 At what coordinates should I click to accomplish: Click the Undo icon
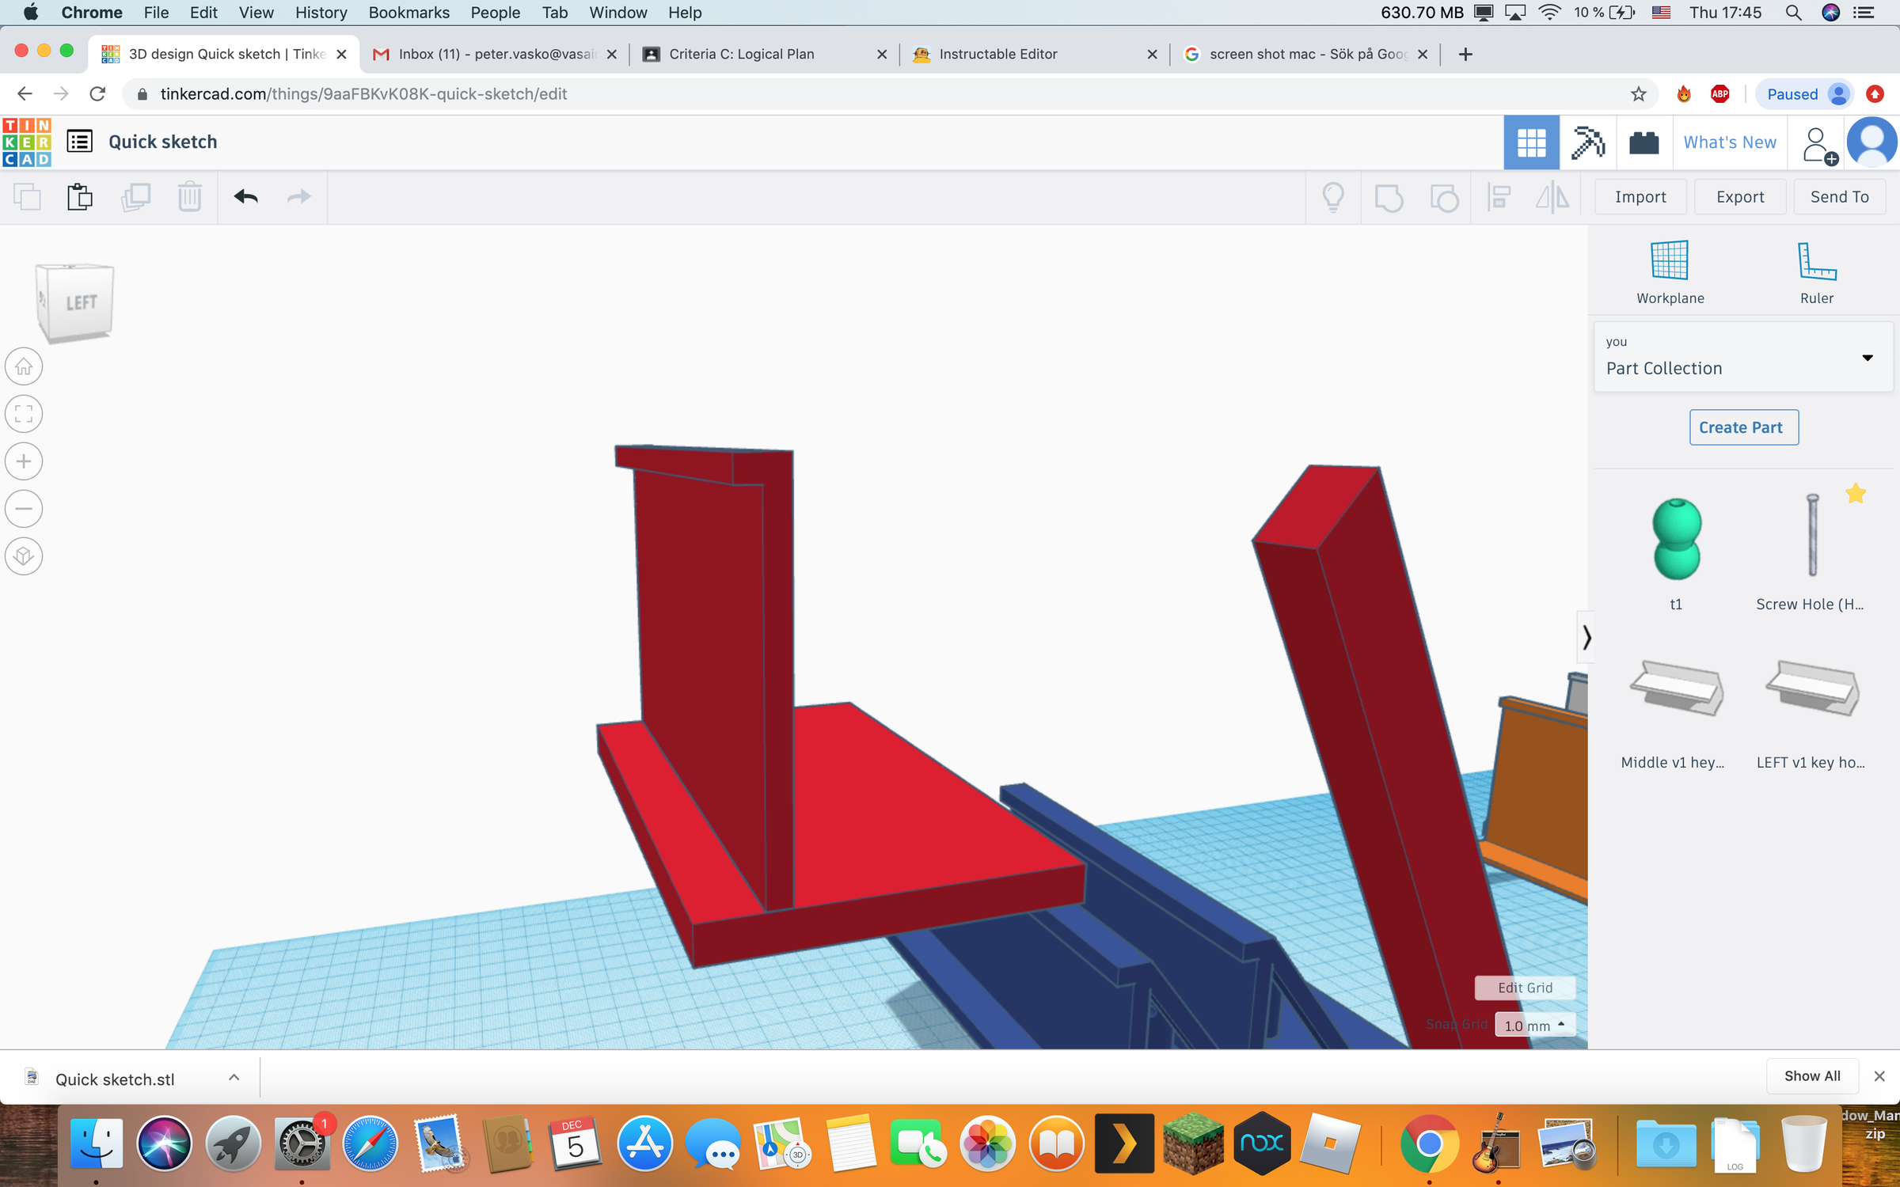click(x=246, y=197)
